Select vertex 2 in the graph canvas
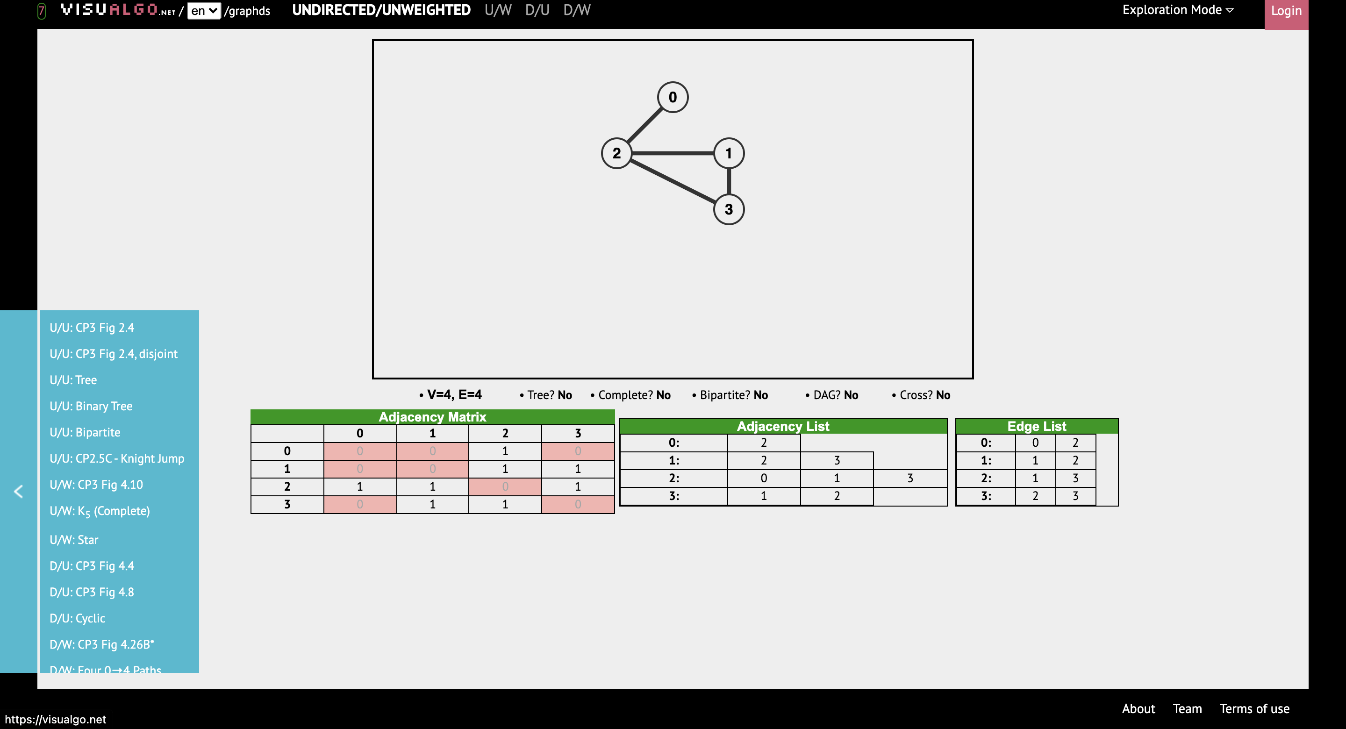This screenshot has height=729, width=1346. pos(617,153)
